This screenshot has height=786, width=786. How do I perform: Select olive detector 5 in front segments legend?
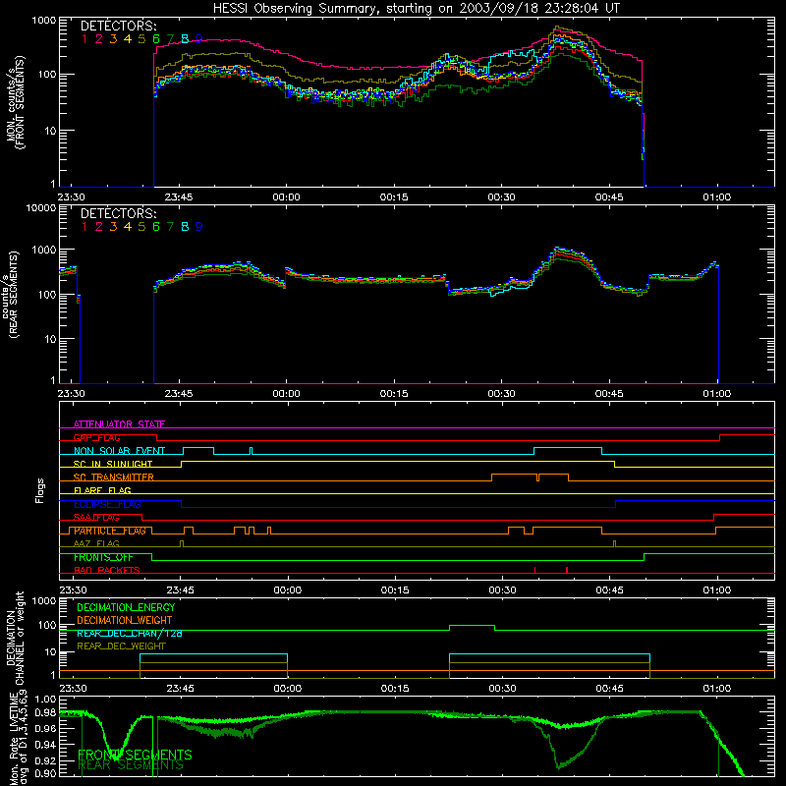click(x=141, y=38)
